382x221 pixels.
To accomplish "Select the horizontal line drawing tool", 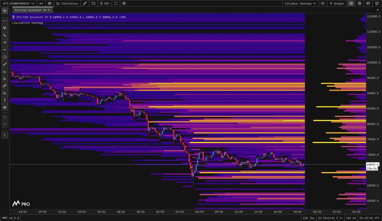I will click(5, 21).
